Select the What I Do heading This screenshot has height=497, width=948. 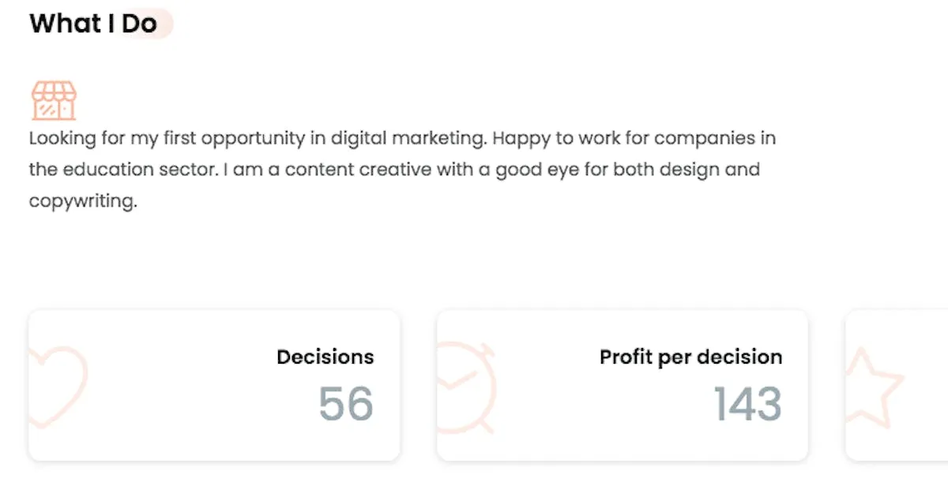pos(92,24)
